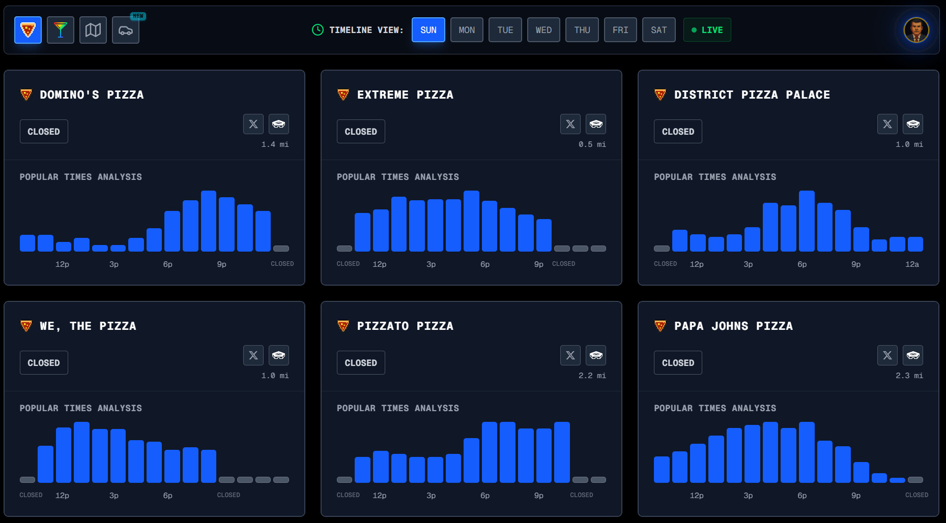This screenshot has width=946, height=523.
Task: Select SAT in timeline view
Action: [x=659, y=30]
